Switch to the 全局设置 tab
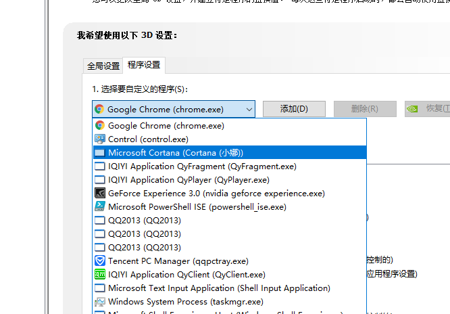This screenshot has height=314, width=450. point(103,66)
